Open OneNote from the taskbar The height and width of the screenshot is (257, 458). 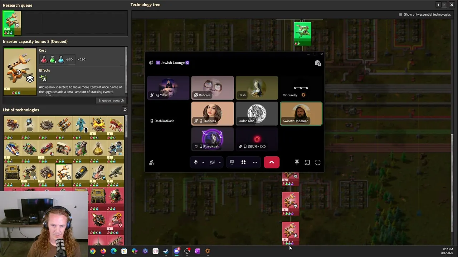click(x=197, y=251)
